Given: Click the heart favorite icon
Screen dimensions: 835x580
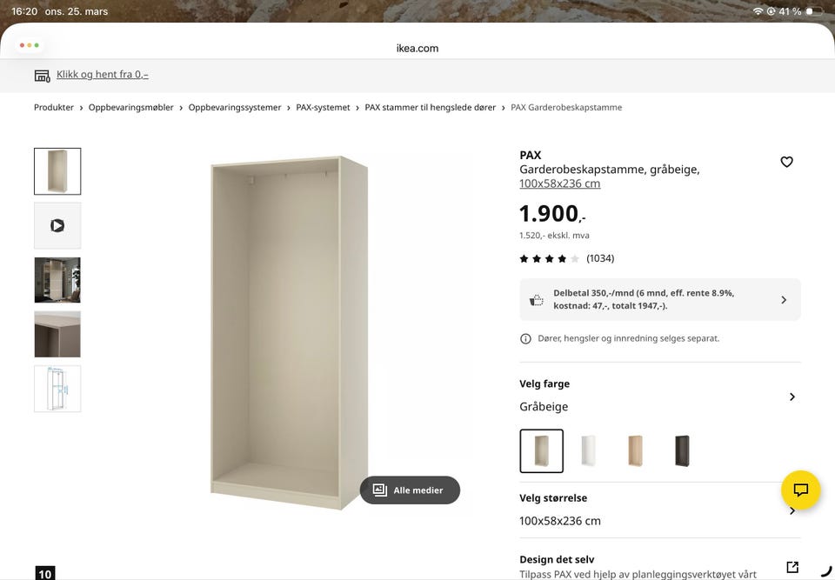Looking at the screenshot, I should (786, 162).
